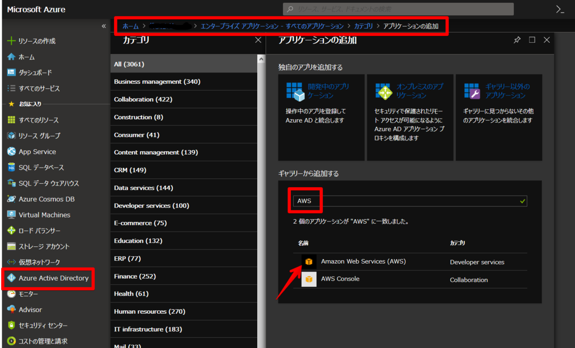Click エンタープライズ アプリケーション breadcrumb link
The image size is (575, 348).
[x=272, y=26]
